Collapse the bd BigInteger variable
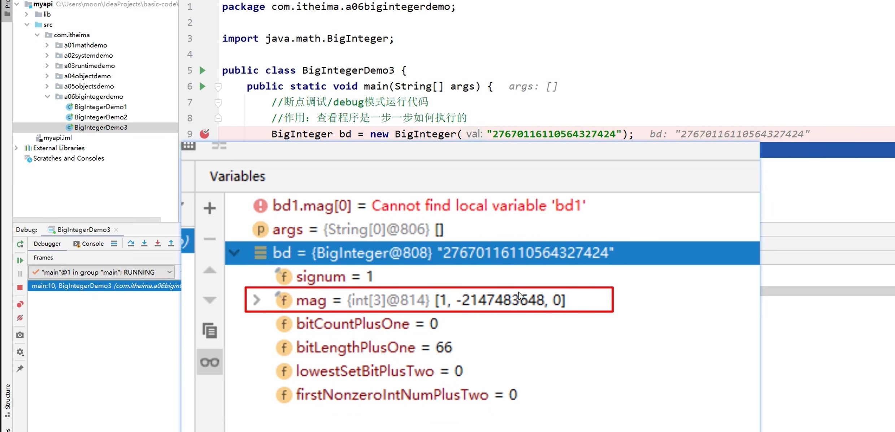This screenshot has height=432, width=895. [x=234, y=253]
